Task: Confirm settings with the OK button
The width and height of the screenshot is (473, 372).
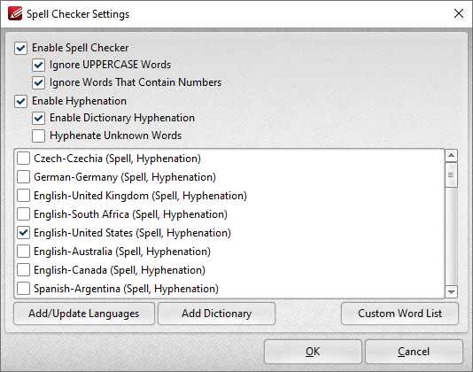Action: (x=313, y=352)
